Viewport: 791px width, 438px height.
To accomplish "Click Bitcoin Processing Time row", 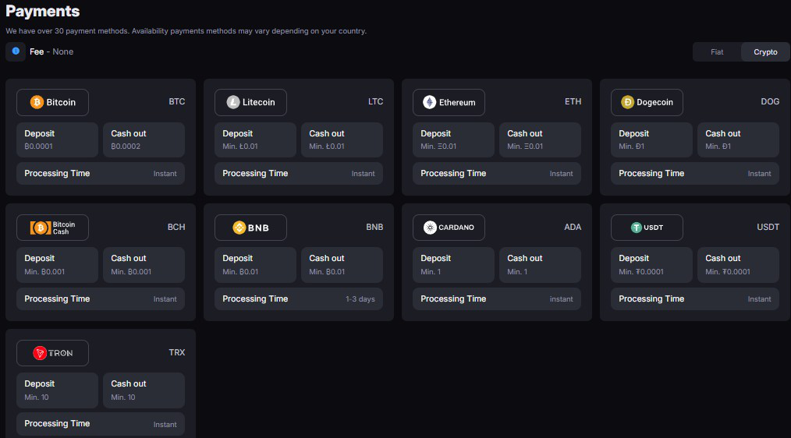I will tap(101, 173).
